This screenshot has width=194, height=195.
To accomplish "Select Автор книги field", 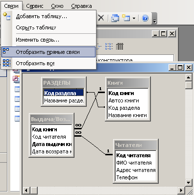I will click(x=127, y=100).
